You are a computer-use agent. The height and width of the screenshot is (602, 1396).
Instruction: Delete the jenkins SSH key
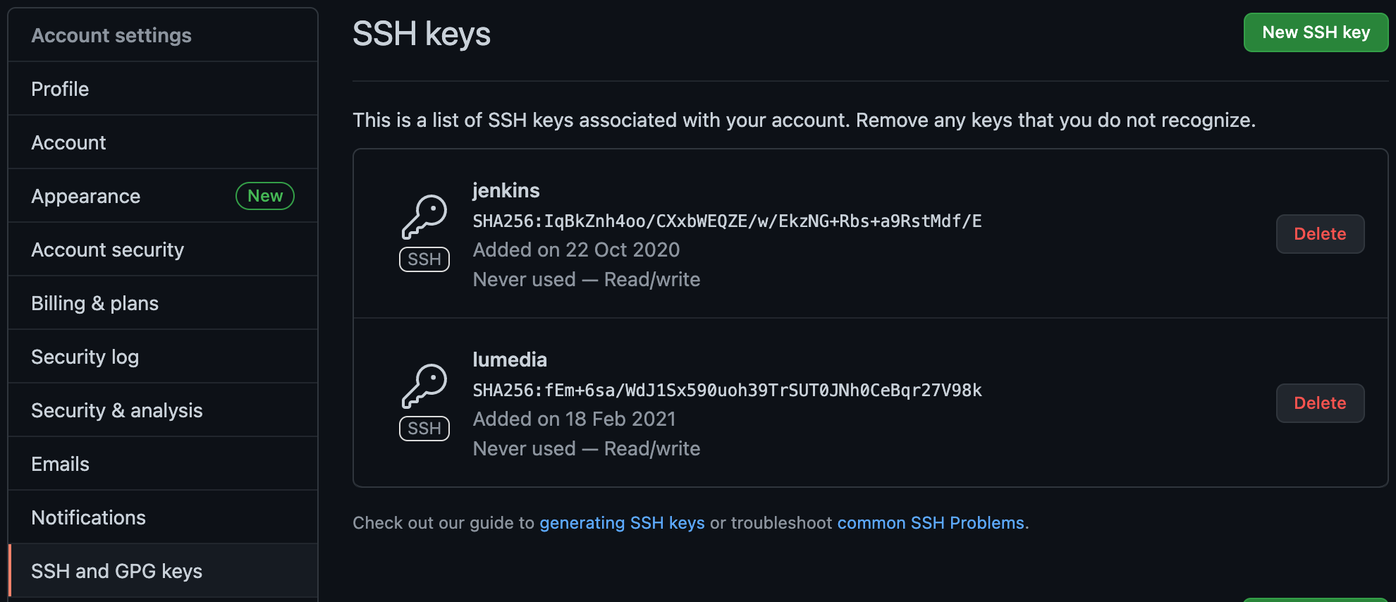[x=1320, y=234]
